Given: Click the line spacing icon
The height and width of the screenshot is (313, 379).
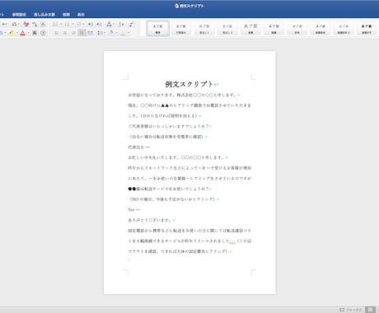Looking at the screenshot, I should 100,33.
